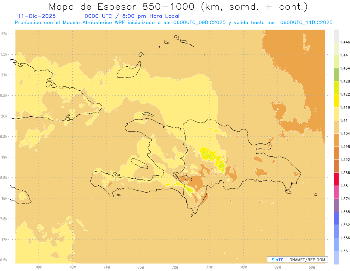Click the bright yellow legend segment above 1.416
Viewport: 350px width, 271px height.
coord(336,101)
